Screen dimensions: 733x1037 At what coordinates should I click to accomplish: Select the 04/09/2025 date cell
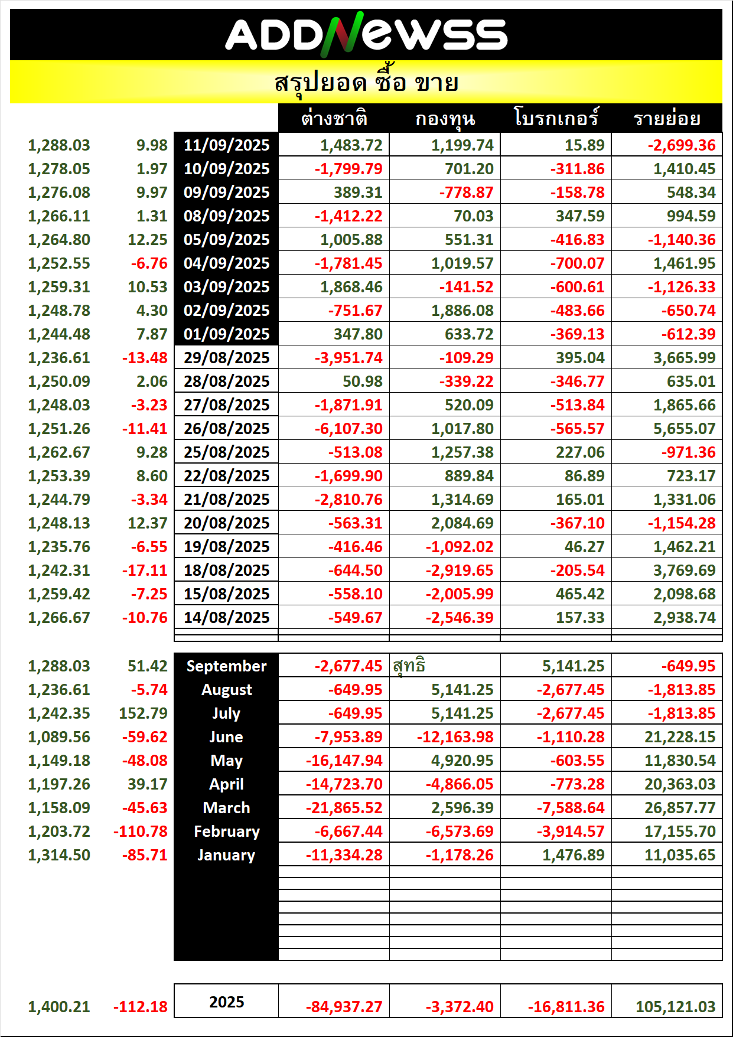pyautogui.click(x=226, y=263)
